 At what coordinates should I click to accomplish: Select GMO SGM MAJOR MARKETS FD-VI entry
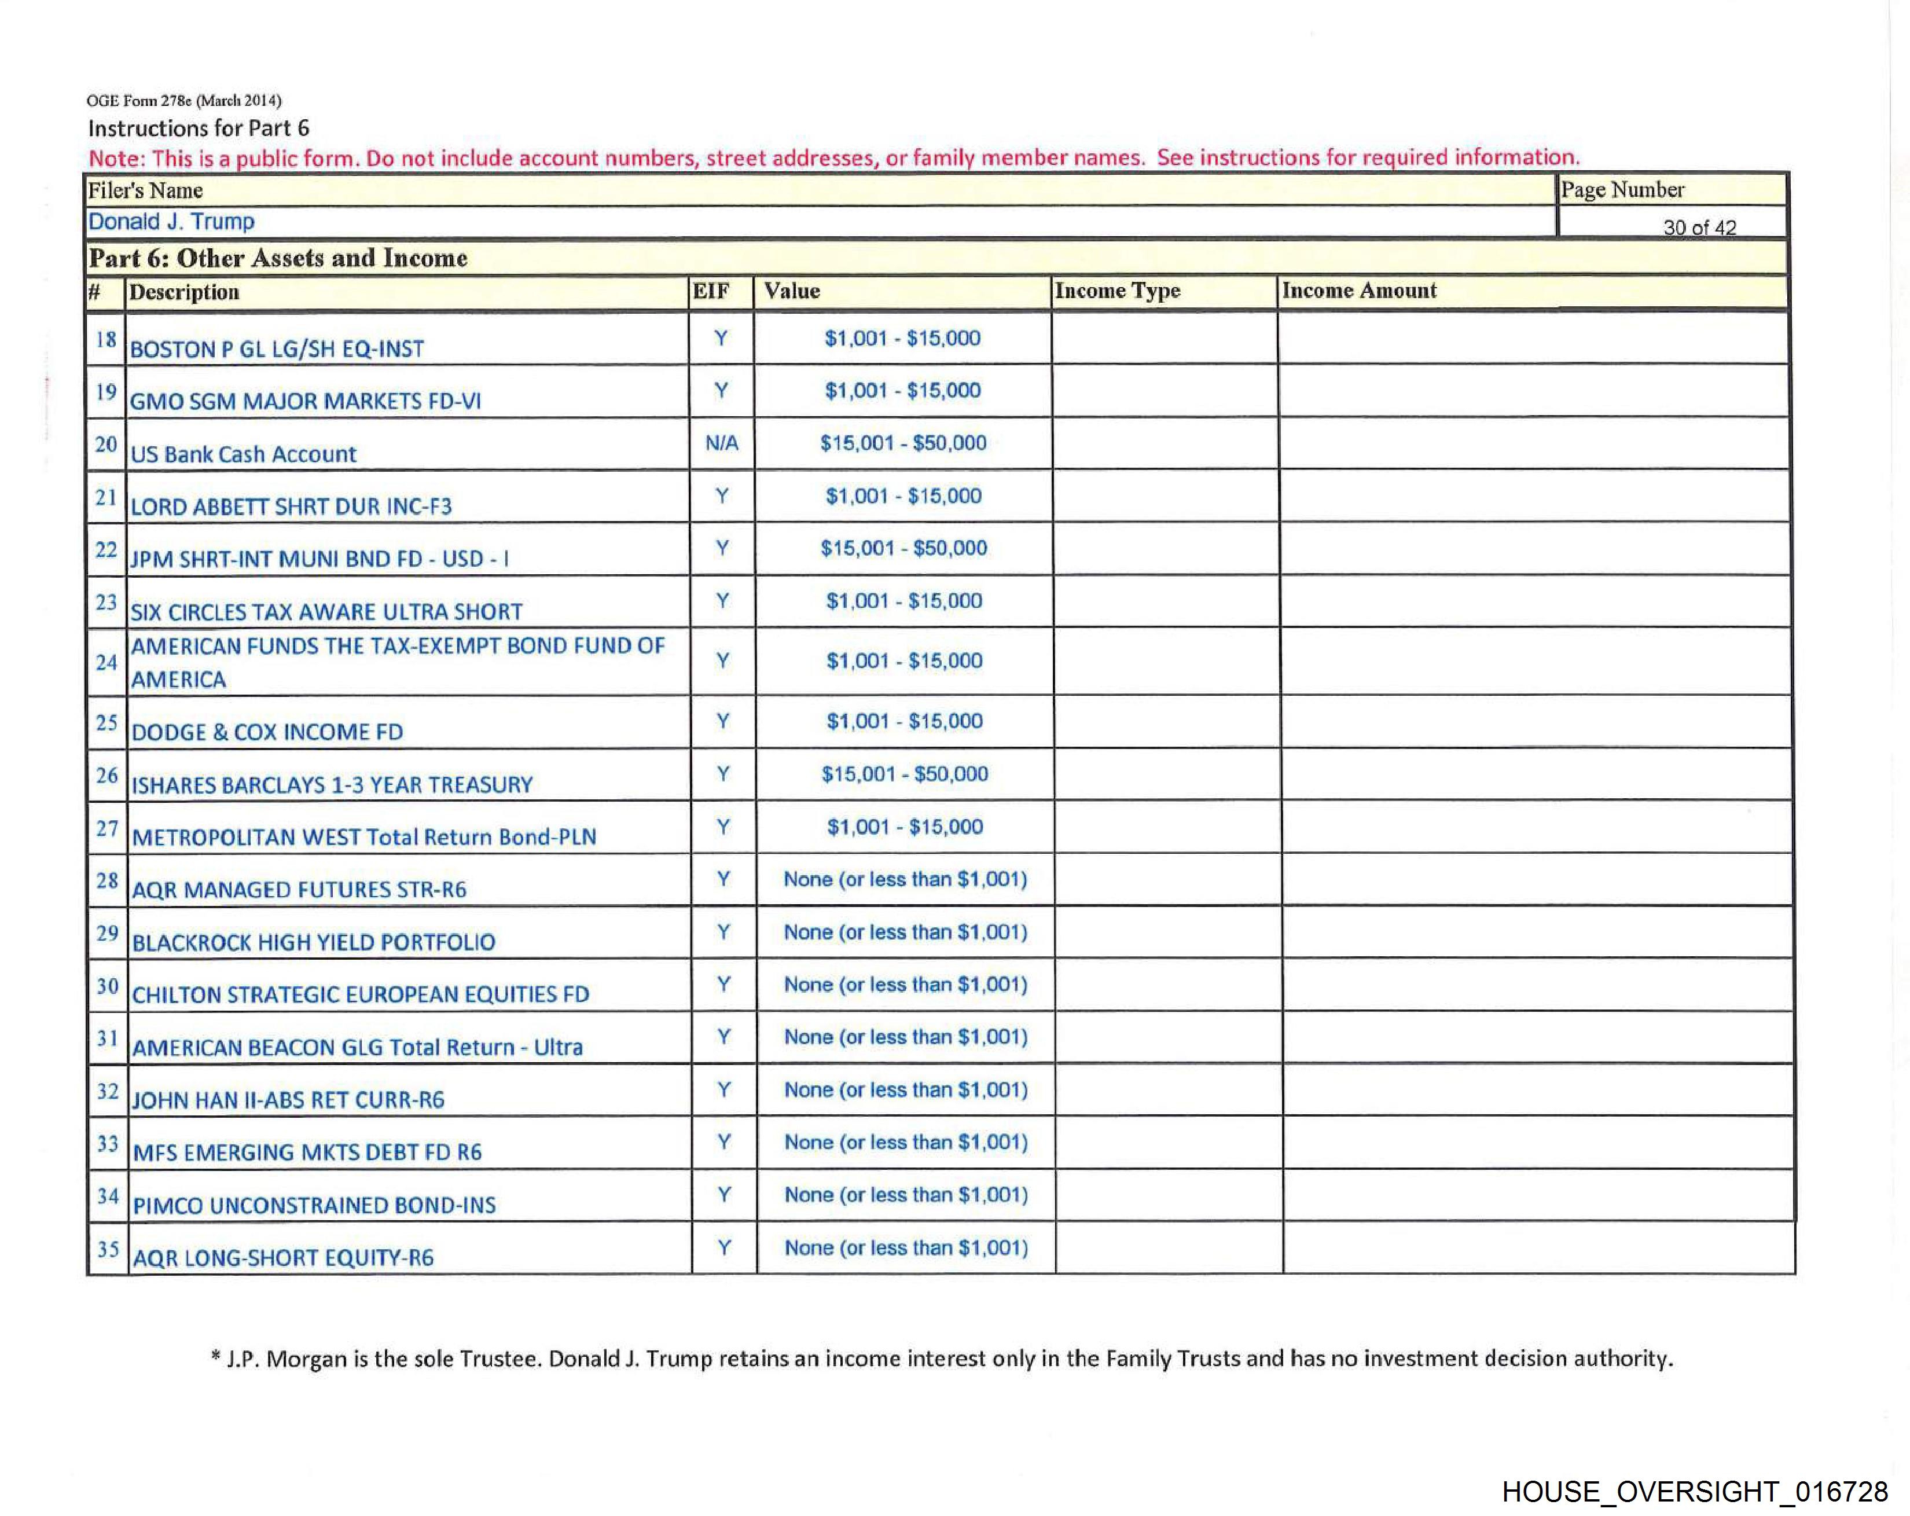coord(305,401)
